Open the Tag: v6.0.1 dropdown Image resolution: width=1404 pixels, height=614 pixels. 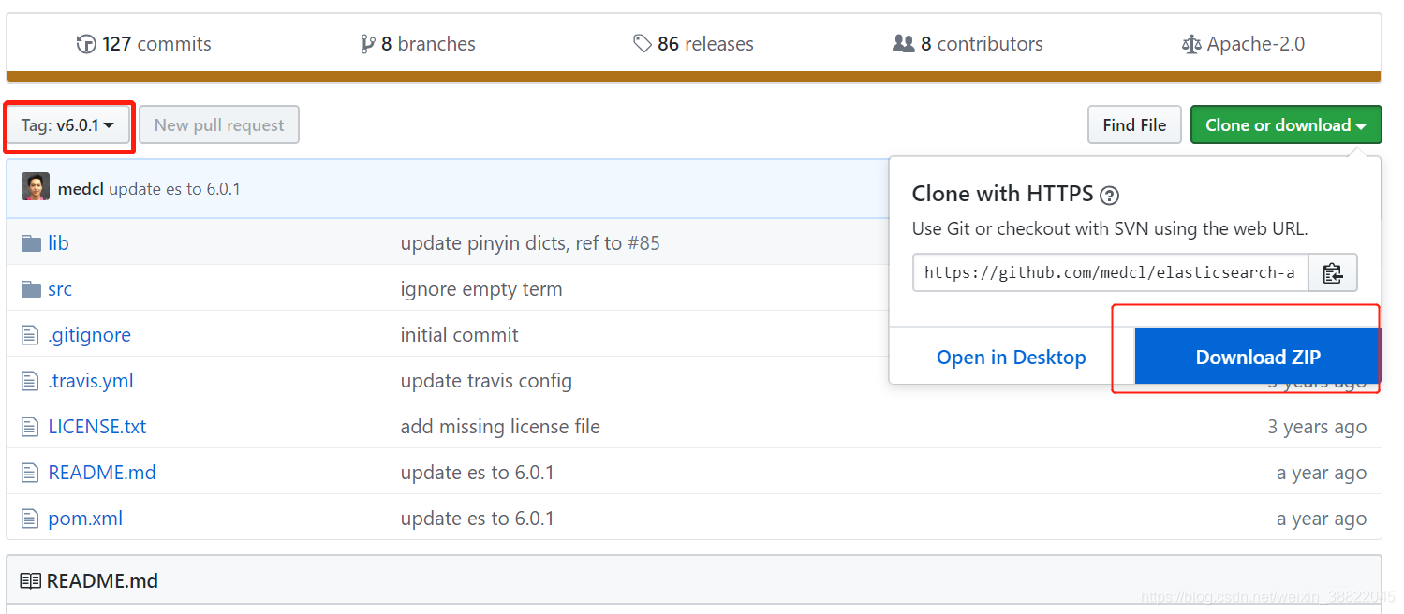pyautogui.click(x=68, y=125)
